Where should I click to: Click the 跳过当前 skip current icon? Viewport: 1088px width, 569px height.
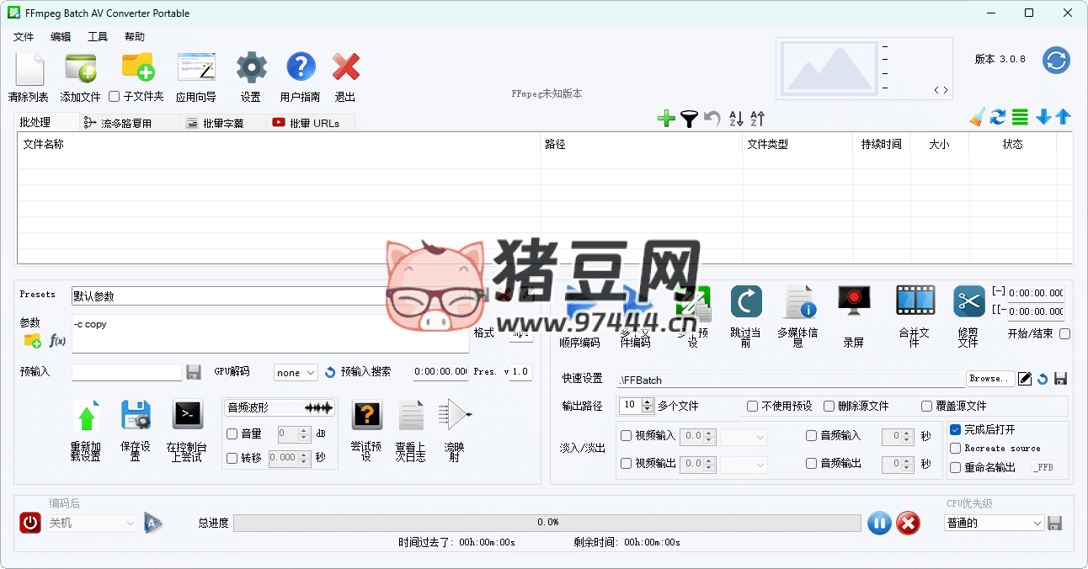tap(745, 301)
